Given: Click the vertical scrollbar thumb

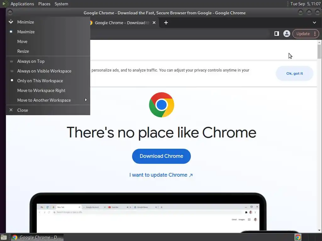Looking at the screenshot, I should pyautogui.click(x=319, y=52).
